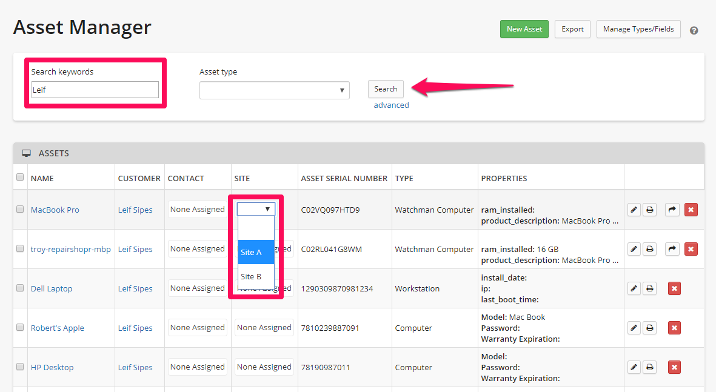Check the box next to MacBook Pro
Screen dimensions: 716x392
tap(20, 210)
